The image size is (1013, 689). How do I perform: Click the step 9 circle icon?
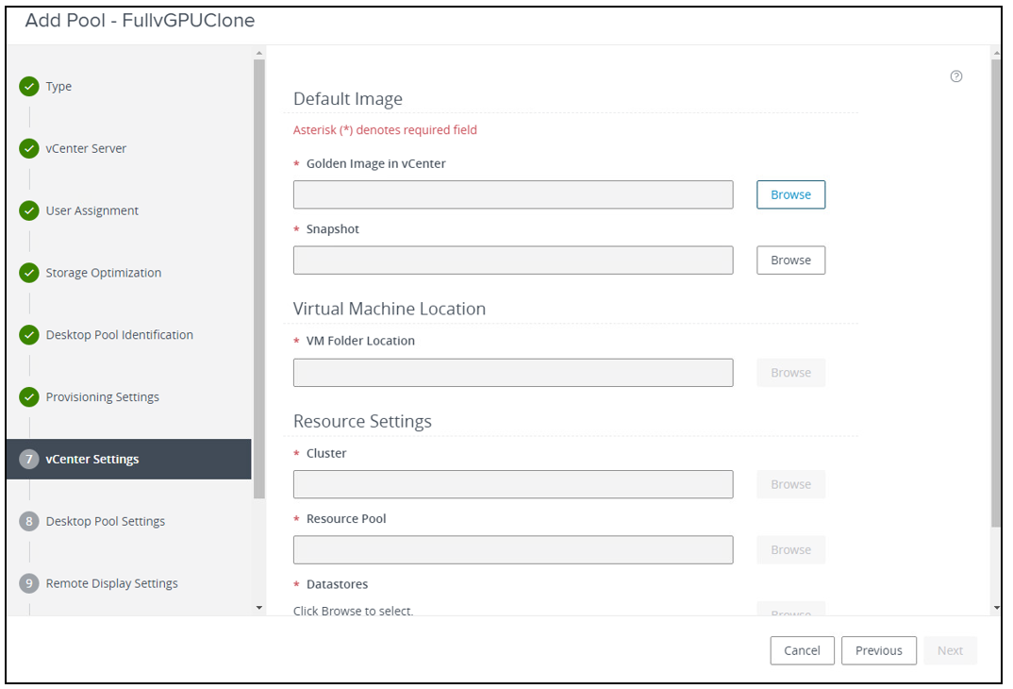click(27, 583)
